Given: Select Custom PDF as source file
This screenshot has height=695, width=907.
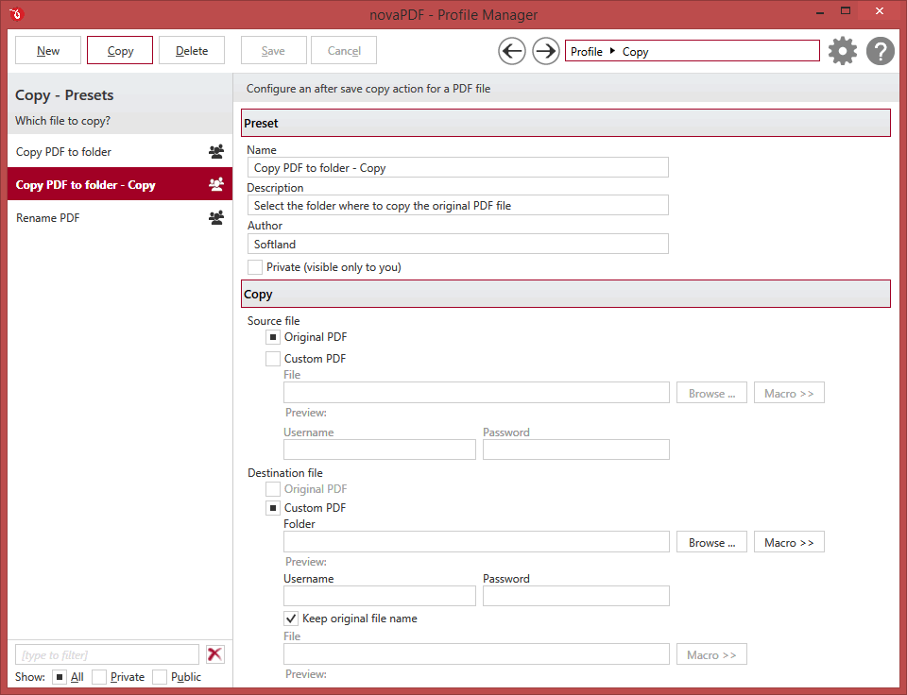Looking at the screenshot, I should pos(273,359).
